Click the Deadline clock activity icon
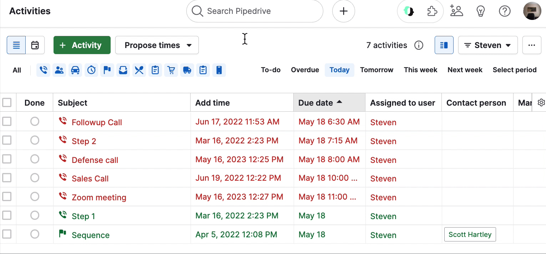The height and width of the screenshot is (254, 546). [91, 70]
